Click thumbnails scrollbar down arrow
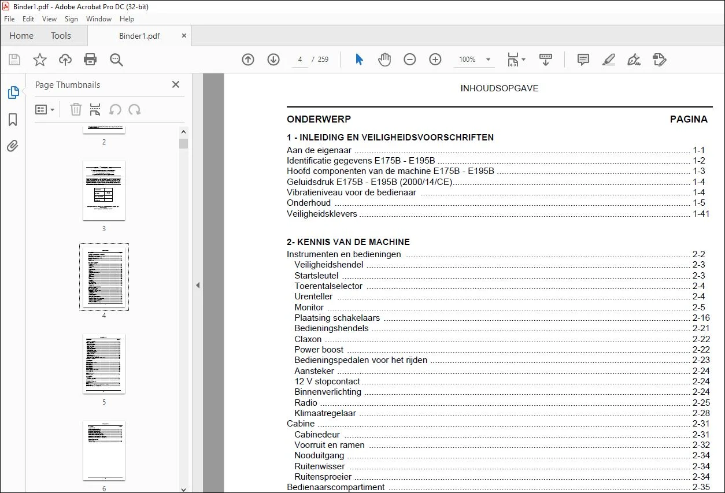 pos(184,489)
